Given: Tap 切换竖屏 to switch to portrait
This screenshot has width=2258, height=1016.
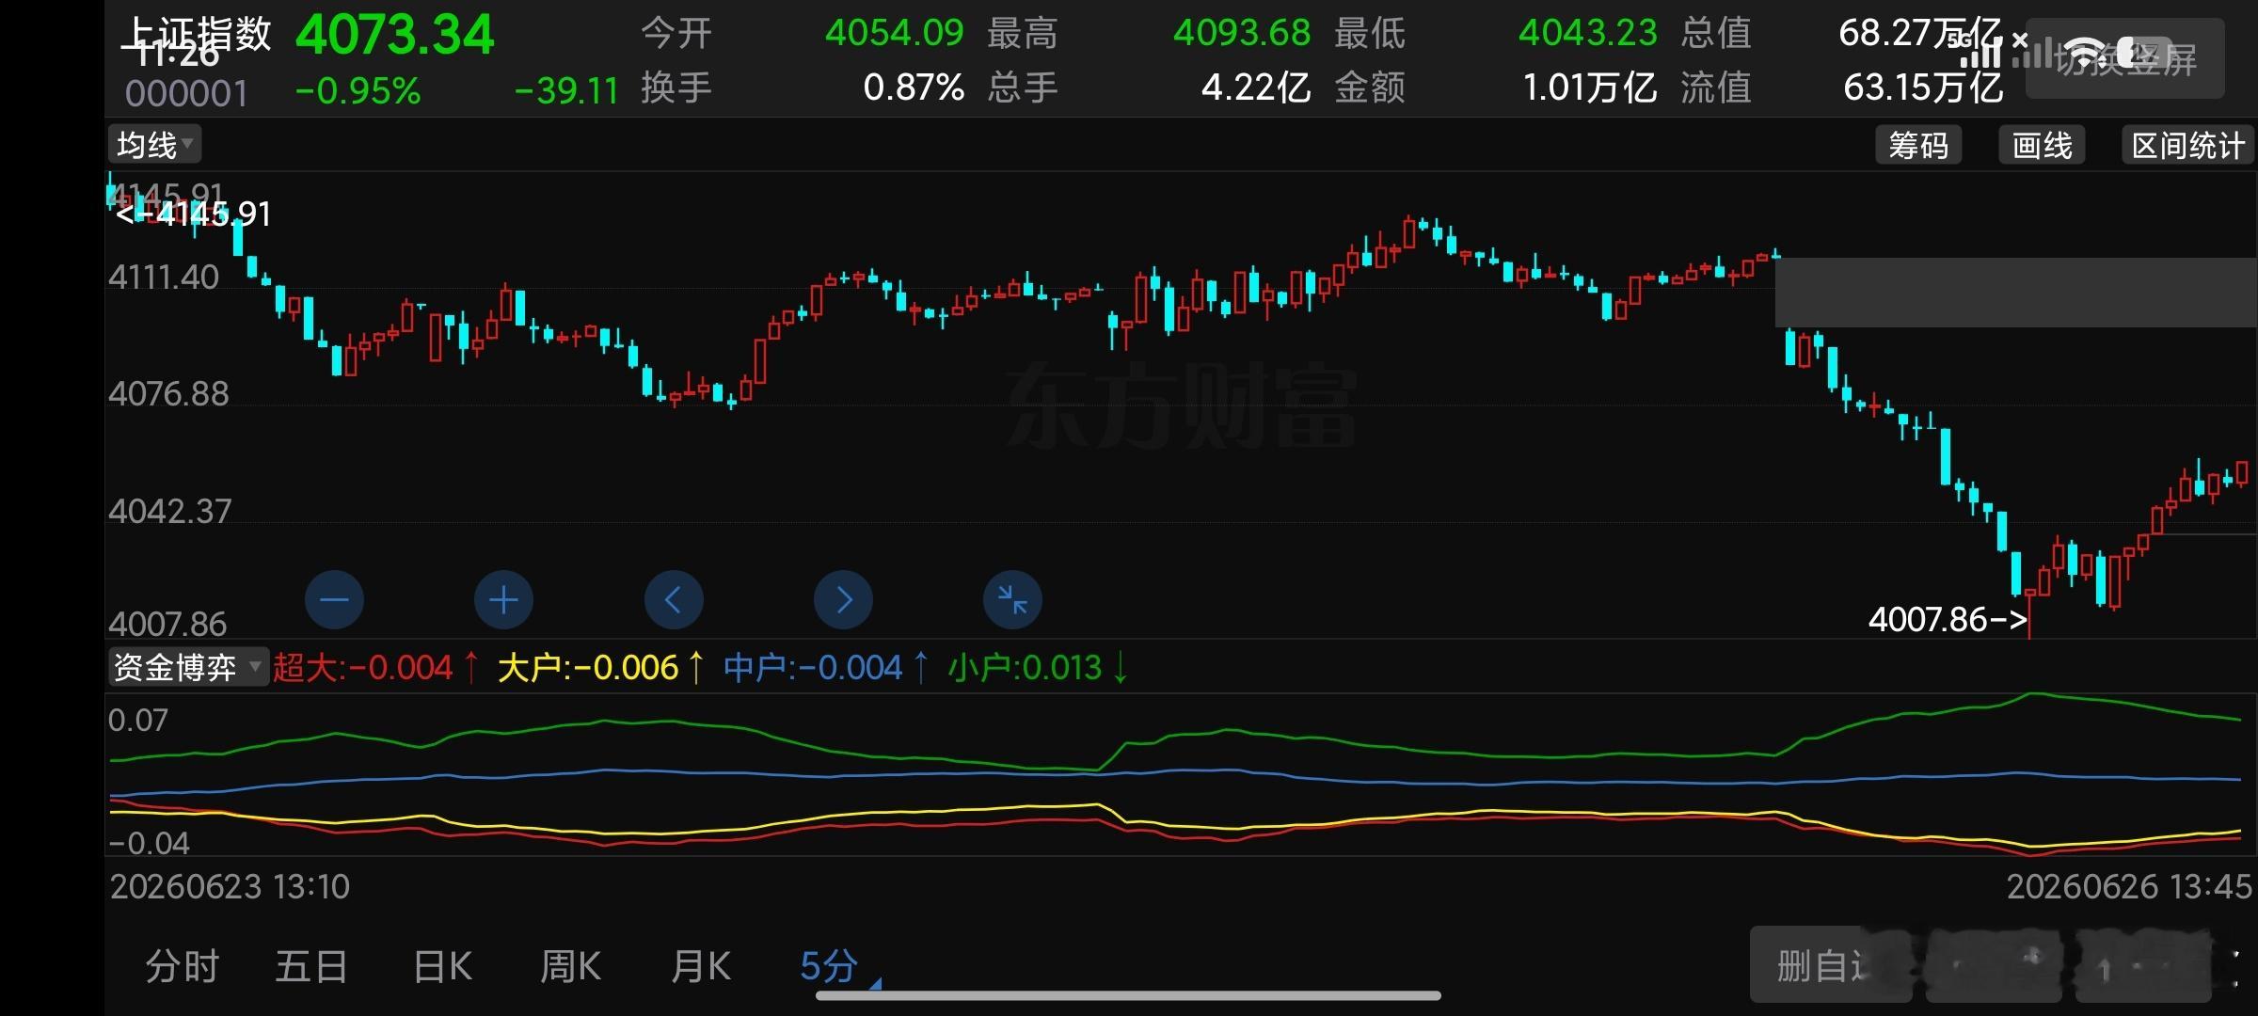Looking at the screenshot, I should (2125, 58).
